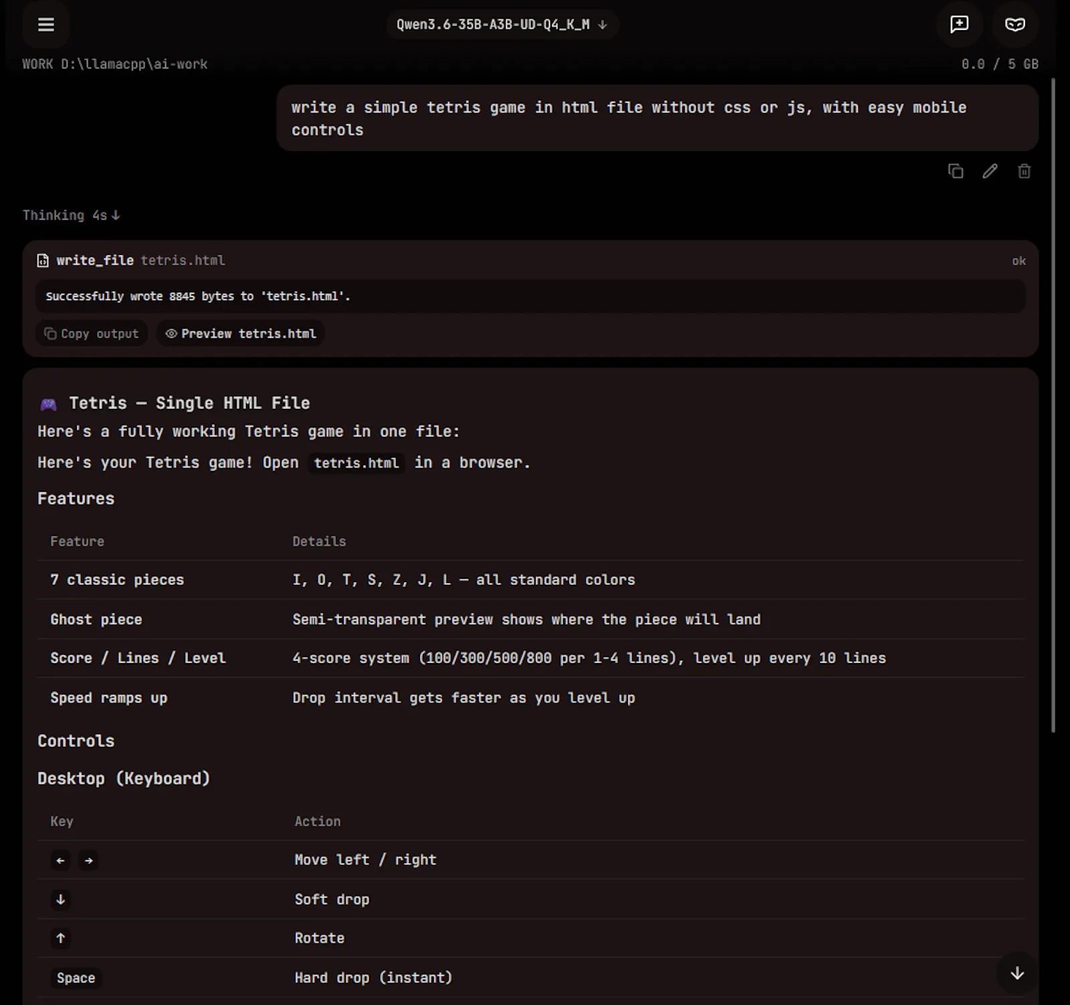Image resolution: width=1070 pixels, height=1005 pixels.
Task: Click the write_file tetris.html tool header
Action: tap(131, 260)
